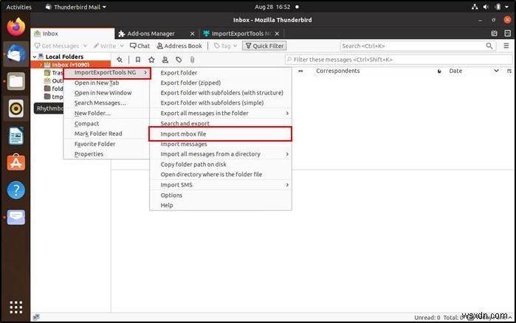Choose Open in New Window
Screen dimensions: 516x323
pos(107,93)
